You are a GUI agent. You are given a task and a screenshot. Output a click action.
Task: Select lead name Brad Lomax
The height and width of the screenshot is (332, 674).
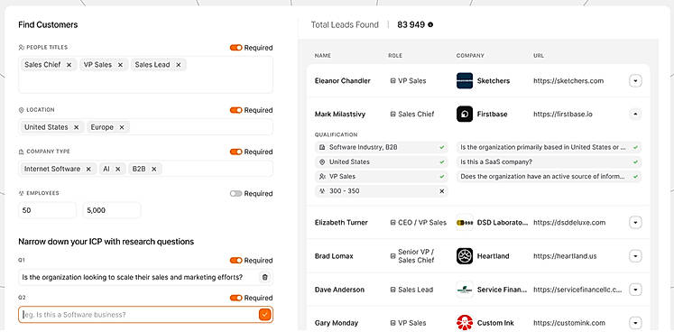coord(334,256)
